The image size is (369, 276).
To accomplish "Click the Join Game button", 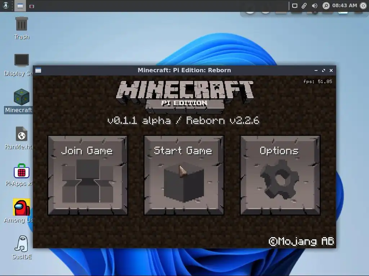I will pyautogui.click(x=88, y=175).
